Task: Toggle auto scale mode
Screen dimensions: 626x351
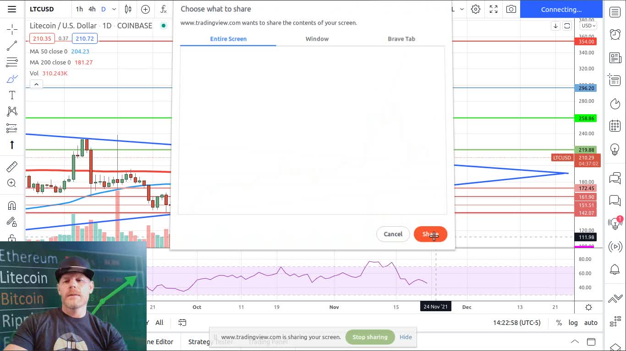Action: [x=591, y=323]
